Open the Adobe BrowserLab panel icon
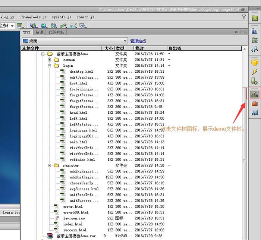 [255, 18]
